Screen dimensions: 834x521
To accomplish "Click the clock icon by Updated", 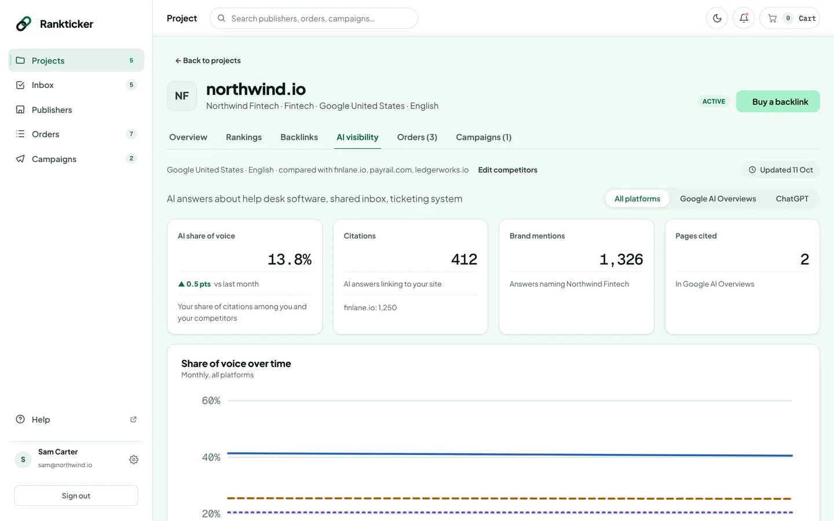I will tap(752, 170).
